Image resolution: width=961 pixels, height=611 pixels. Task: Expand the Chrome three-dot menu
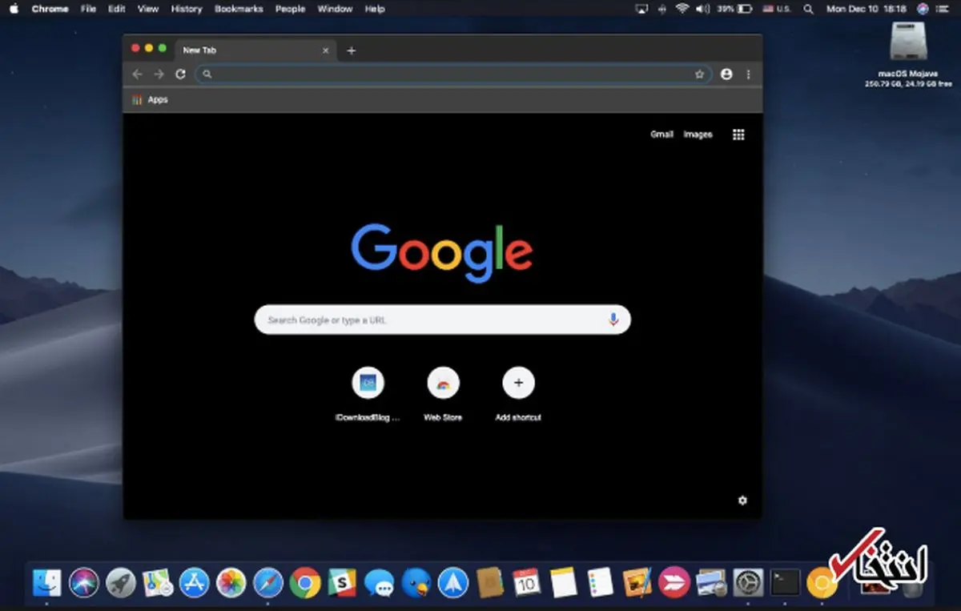pos(749,74)
